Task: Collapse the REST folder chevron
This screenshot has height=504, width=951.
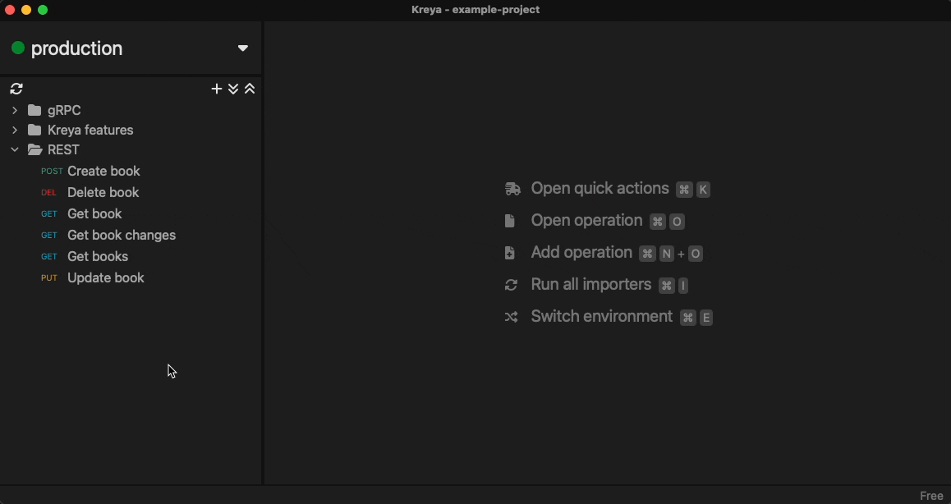Action: pyautogui.click(x=15, y=149)
